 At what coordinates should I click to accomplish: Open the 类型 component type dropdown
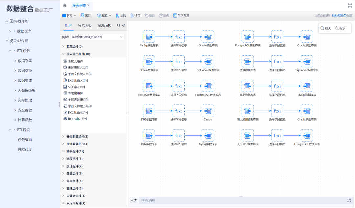(97, 37)
